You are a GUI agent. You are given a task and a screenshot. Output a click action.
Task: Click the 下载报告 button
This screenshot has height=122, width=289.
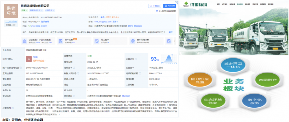(155, 6)
